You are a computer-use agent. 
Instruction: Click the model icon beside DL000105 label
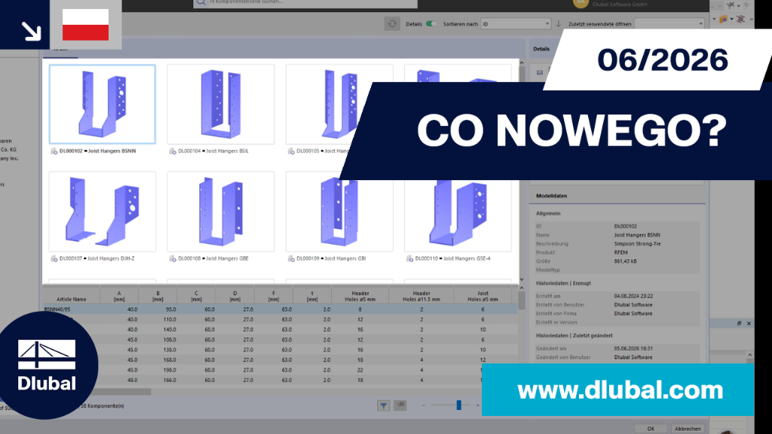pyautogui.click(x=292, y=151)
